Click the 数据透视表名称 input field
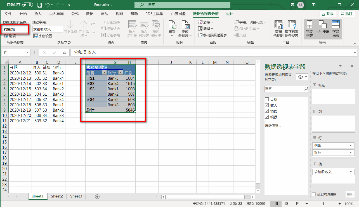This screenshot has width=359, height=207. [x=15, y=29]
